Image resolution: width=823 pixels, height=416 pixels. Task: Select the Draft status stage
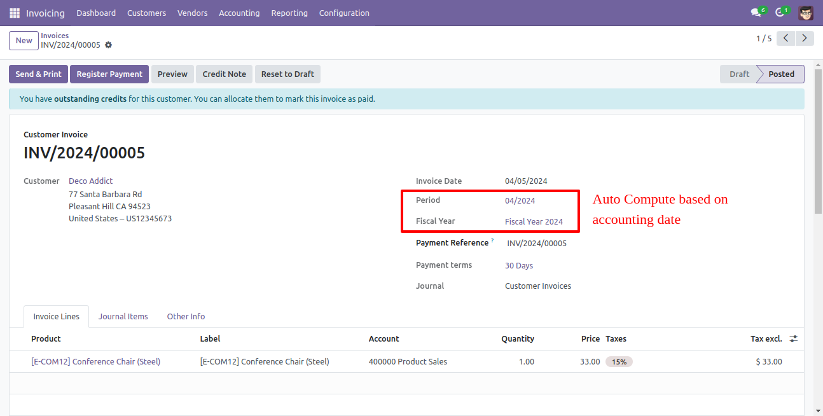point(739,74)
